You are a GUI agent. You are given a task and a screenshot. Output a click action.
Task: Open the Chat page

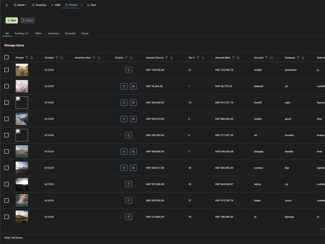point(91,5)
